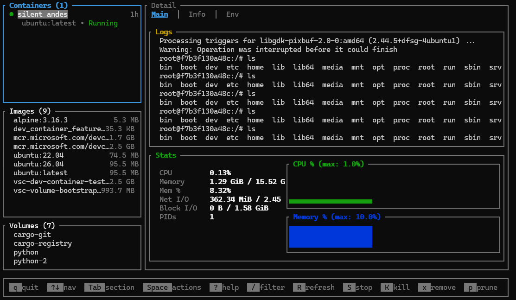Select the mcr.microsoft.com 1.7 GB image

click(74, 138)
